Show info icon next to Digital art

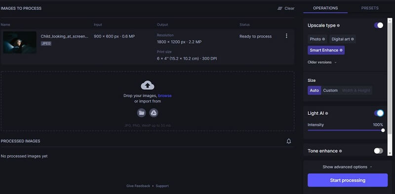point(353,39)
